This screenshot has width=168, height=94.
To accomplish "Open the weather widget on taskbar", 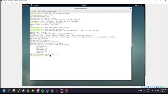I will pyautogui.click(x=19, y=91).
